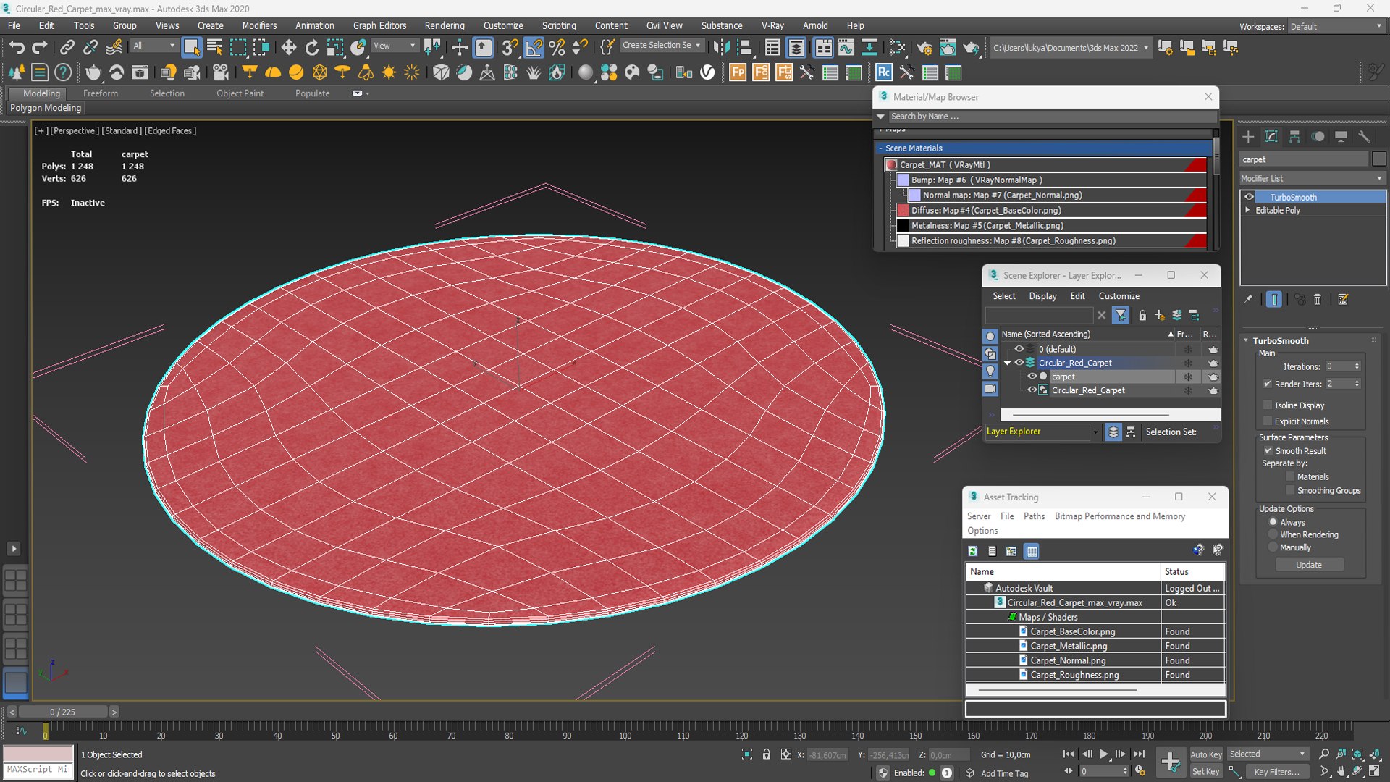This screenshot has height=782, width=1390.
Task: Open the Workspaces Default dropdown
Action: click(1336, 26)
